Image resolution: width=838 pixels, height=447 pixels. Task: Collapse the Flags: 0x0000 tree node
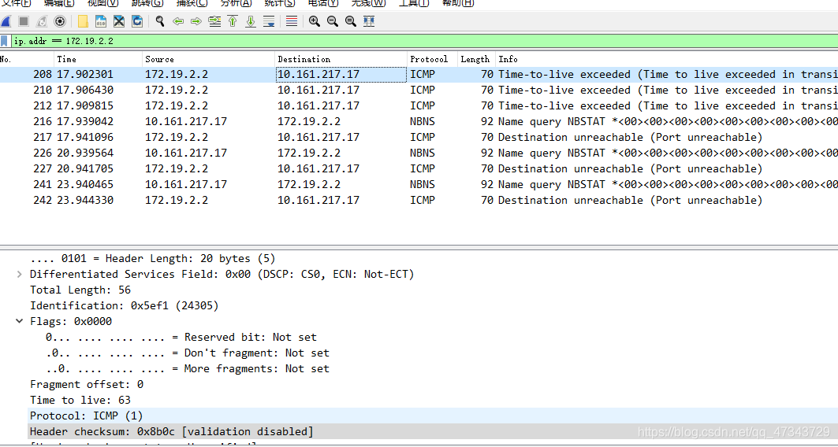tap(20, 321)
